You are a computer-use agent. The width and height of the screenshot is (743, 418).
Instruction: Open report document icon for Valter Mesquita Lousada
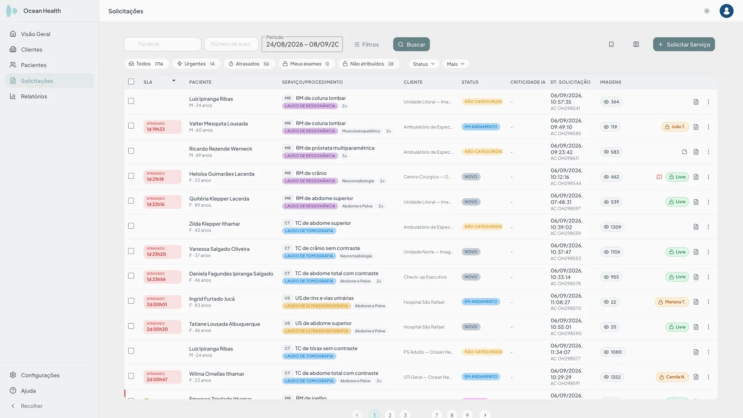(x=696, y=127)
